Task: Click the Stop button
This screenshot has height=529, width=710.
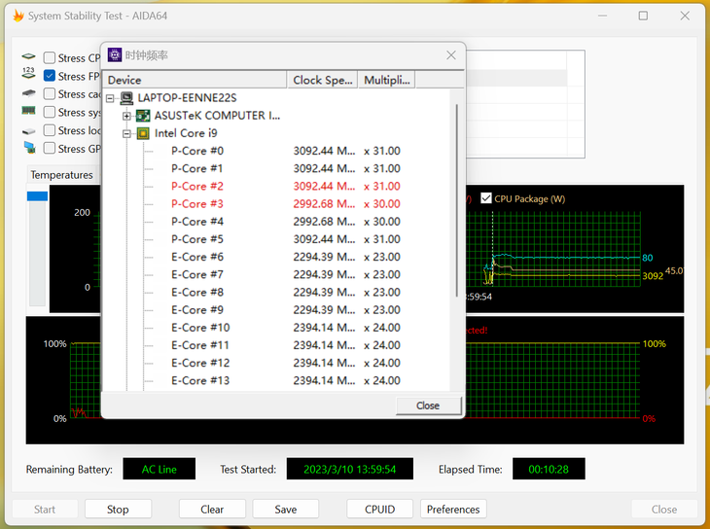Action: (118, 510)
